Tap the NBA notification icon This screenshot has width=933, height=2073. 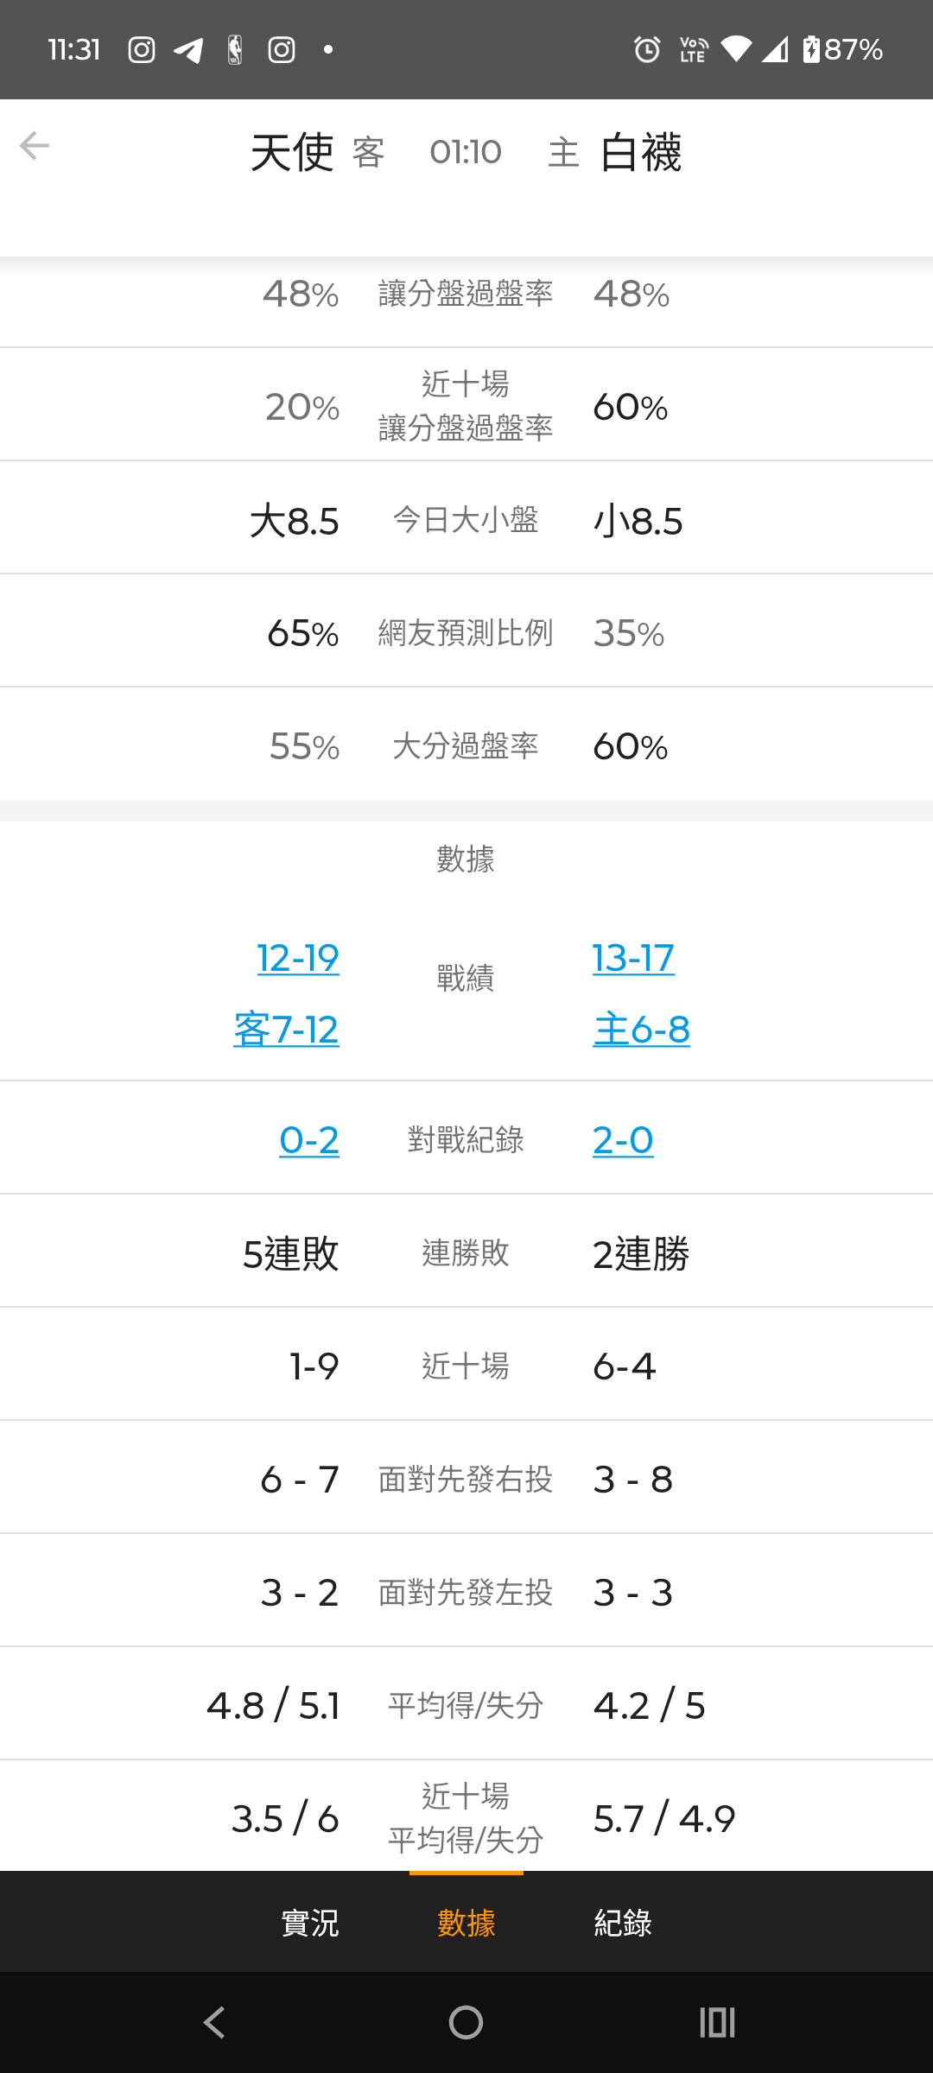pyautogui.click(x=235, y=50)
